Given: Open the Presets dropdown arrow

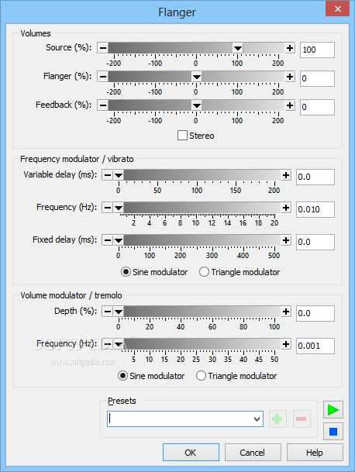Looking at the screenshot, I should click(x=257, y=419).
